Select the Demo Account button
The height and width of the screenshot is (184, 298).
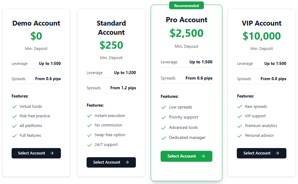[x=36, y=153]
